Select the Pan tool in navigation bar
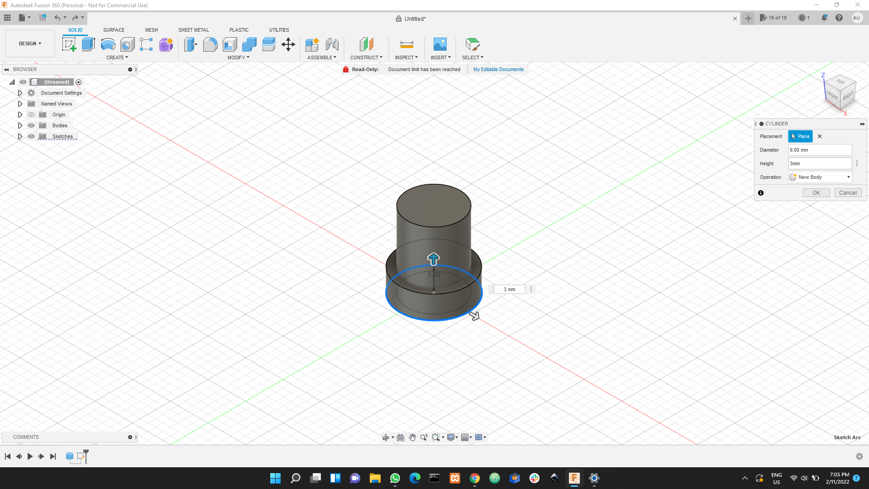The height and width of the screenshot is (489, 869). (412, 437)
